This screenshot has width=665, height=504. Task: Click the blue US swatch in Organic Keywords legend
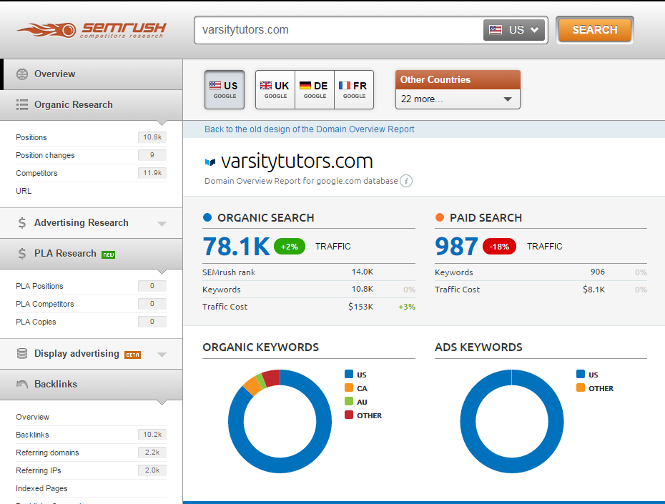(x=349, y=374)
